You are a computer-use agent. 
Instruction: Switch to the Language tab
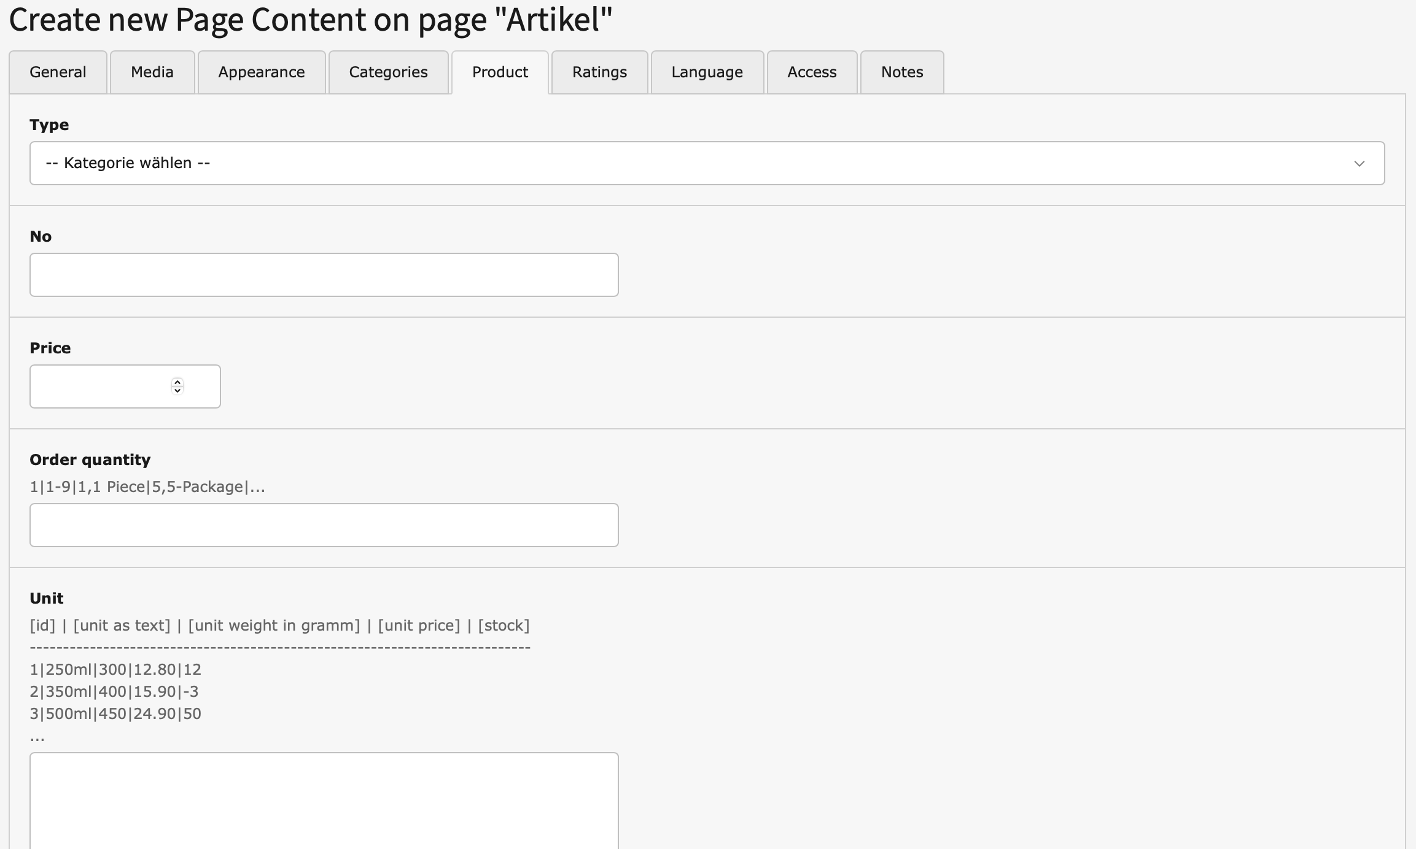tap(707, 72)
